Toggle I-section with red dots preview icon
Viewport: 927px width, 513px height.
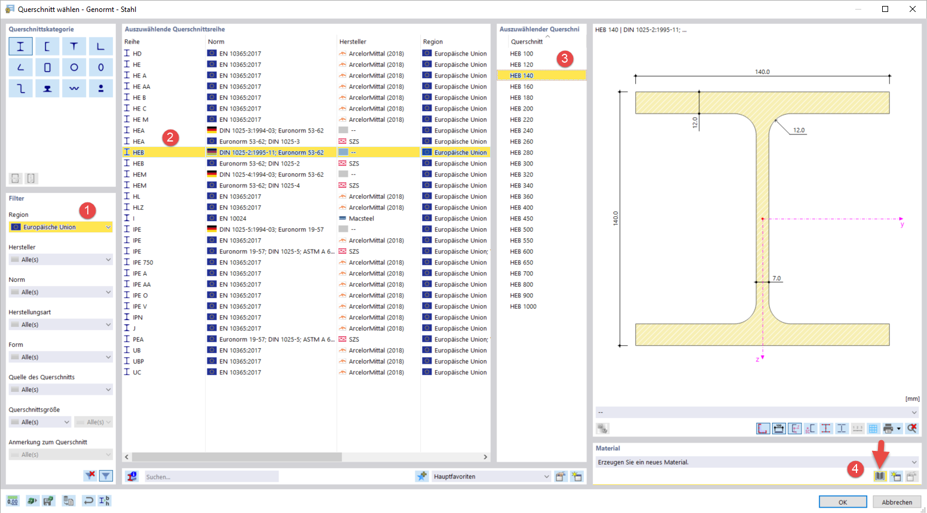point(826,428)
